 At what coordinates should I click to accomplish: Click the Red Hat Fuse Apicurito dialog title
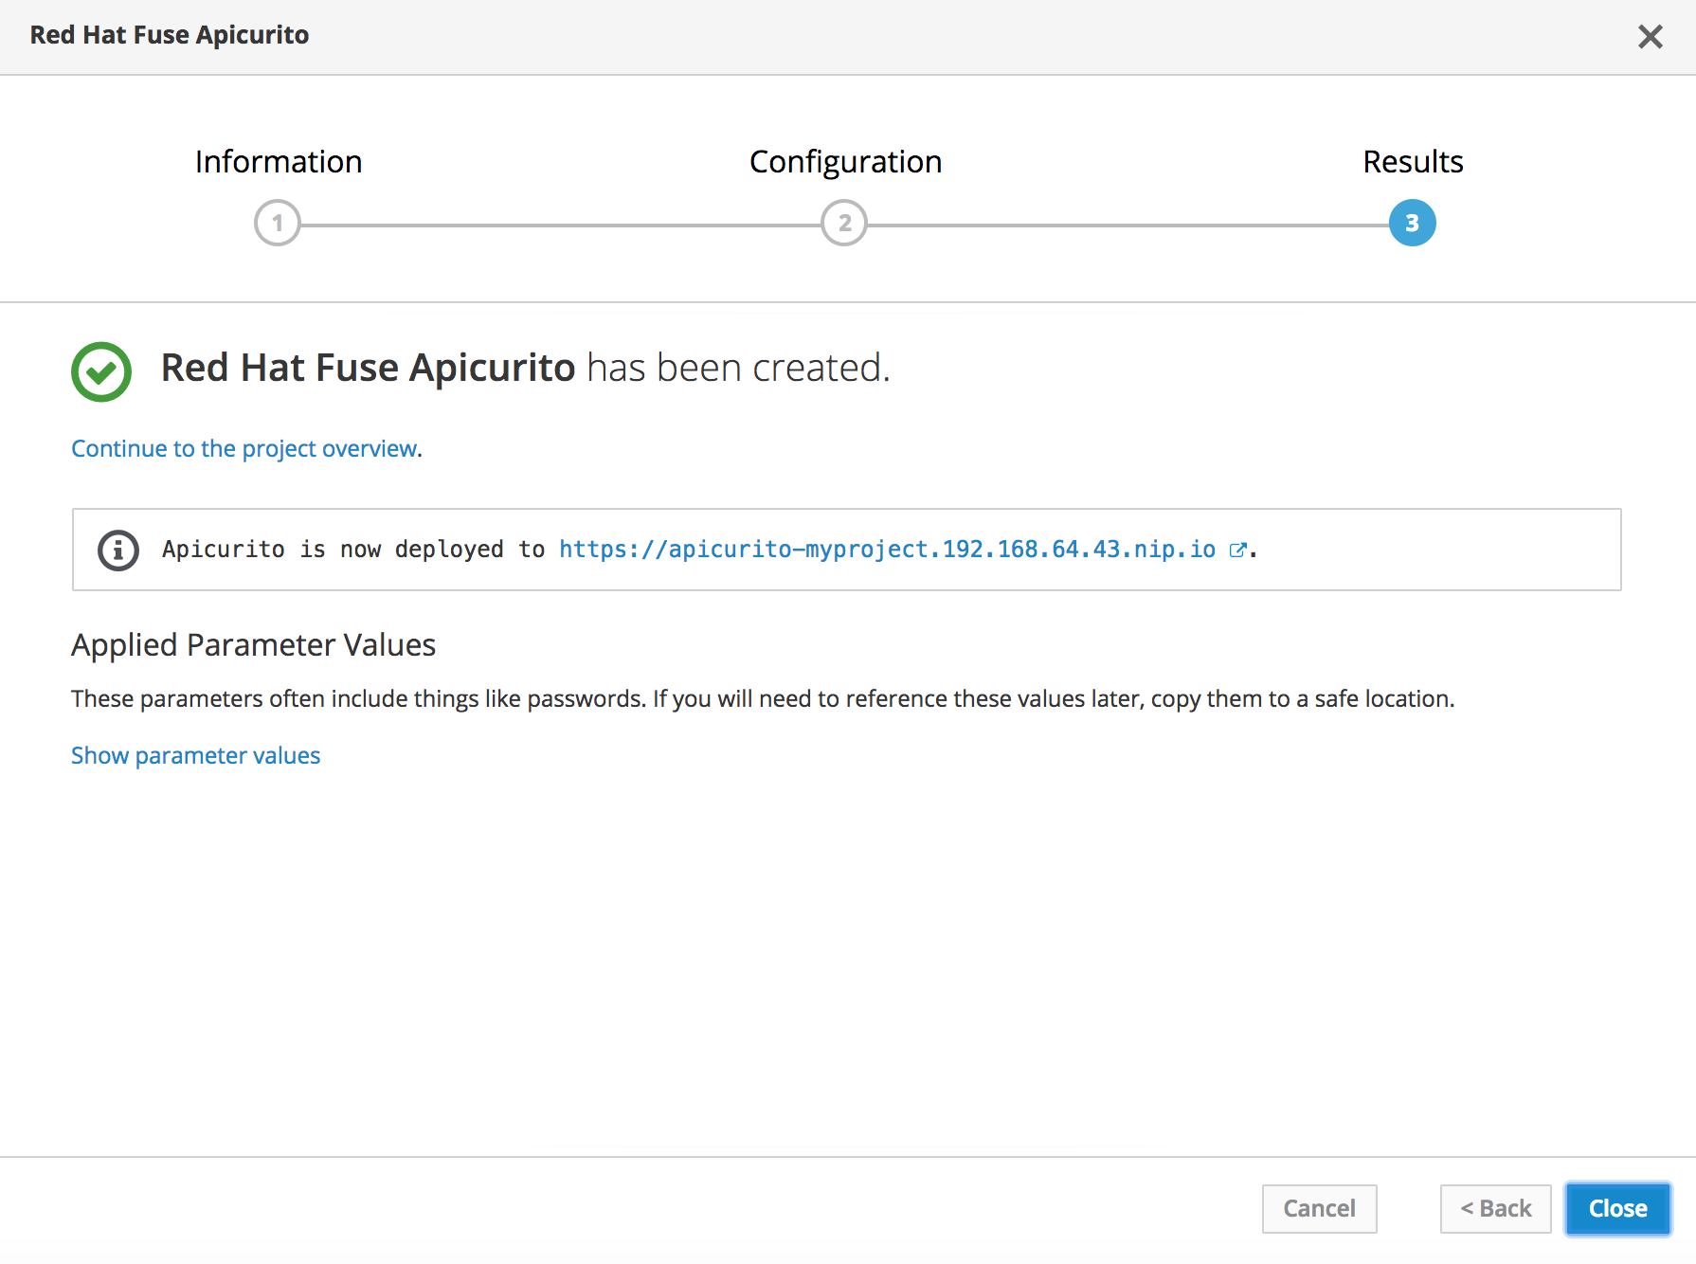[170, 35]
